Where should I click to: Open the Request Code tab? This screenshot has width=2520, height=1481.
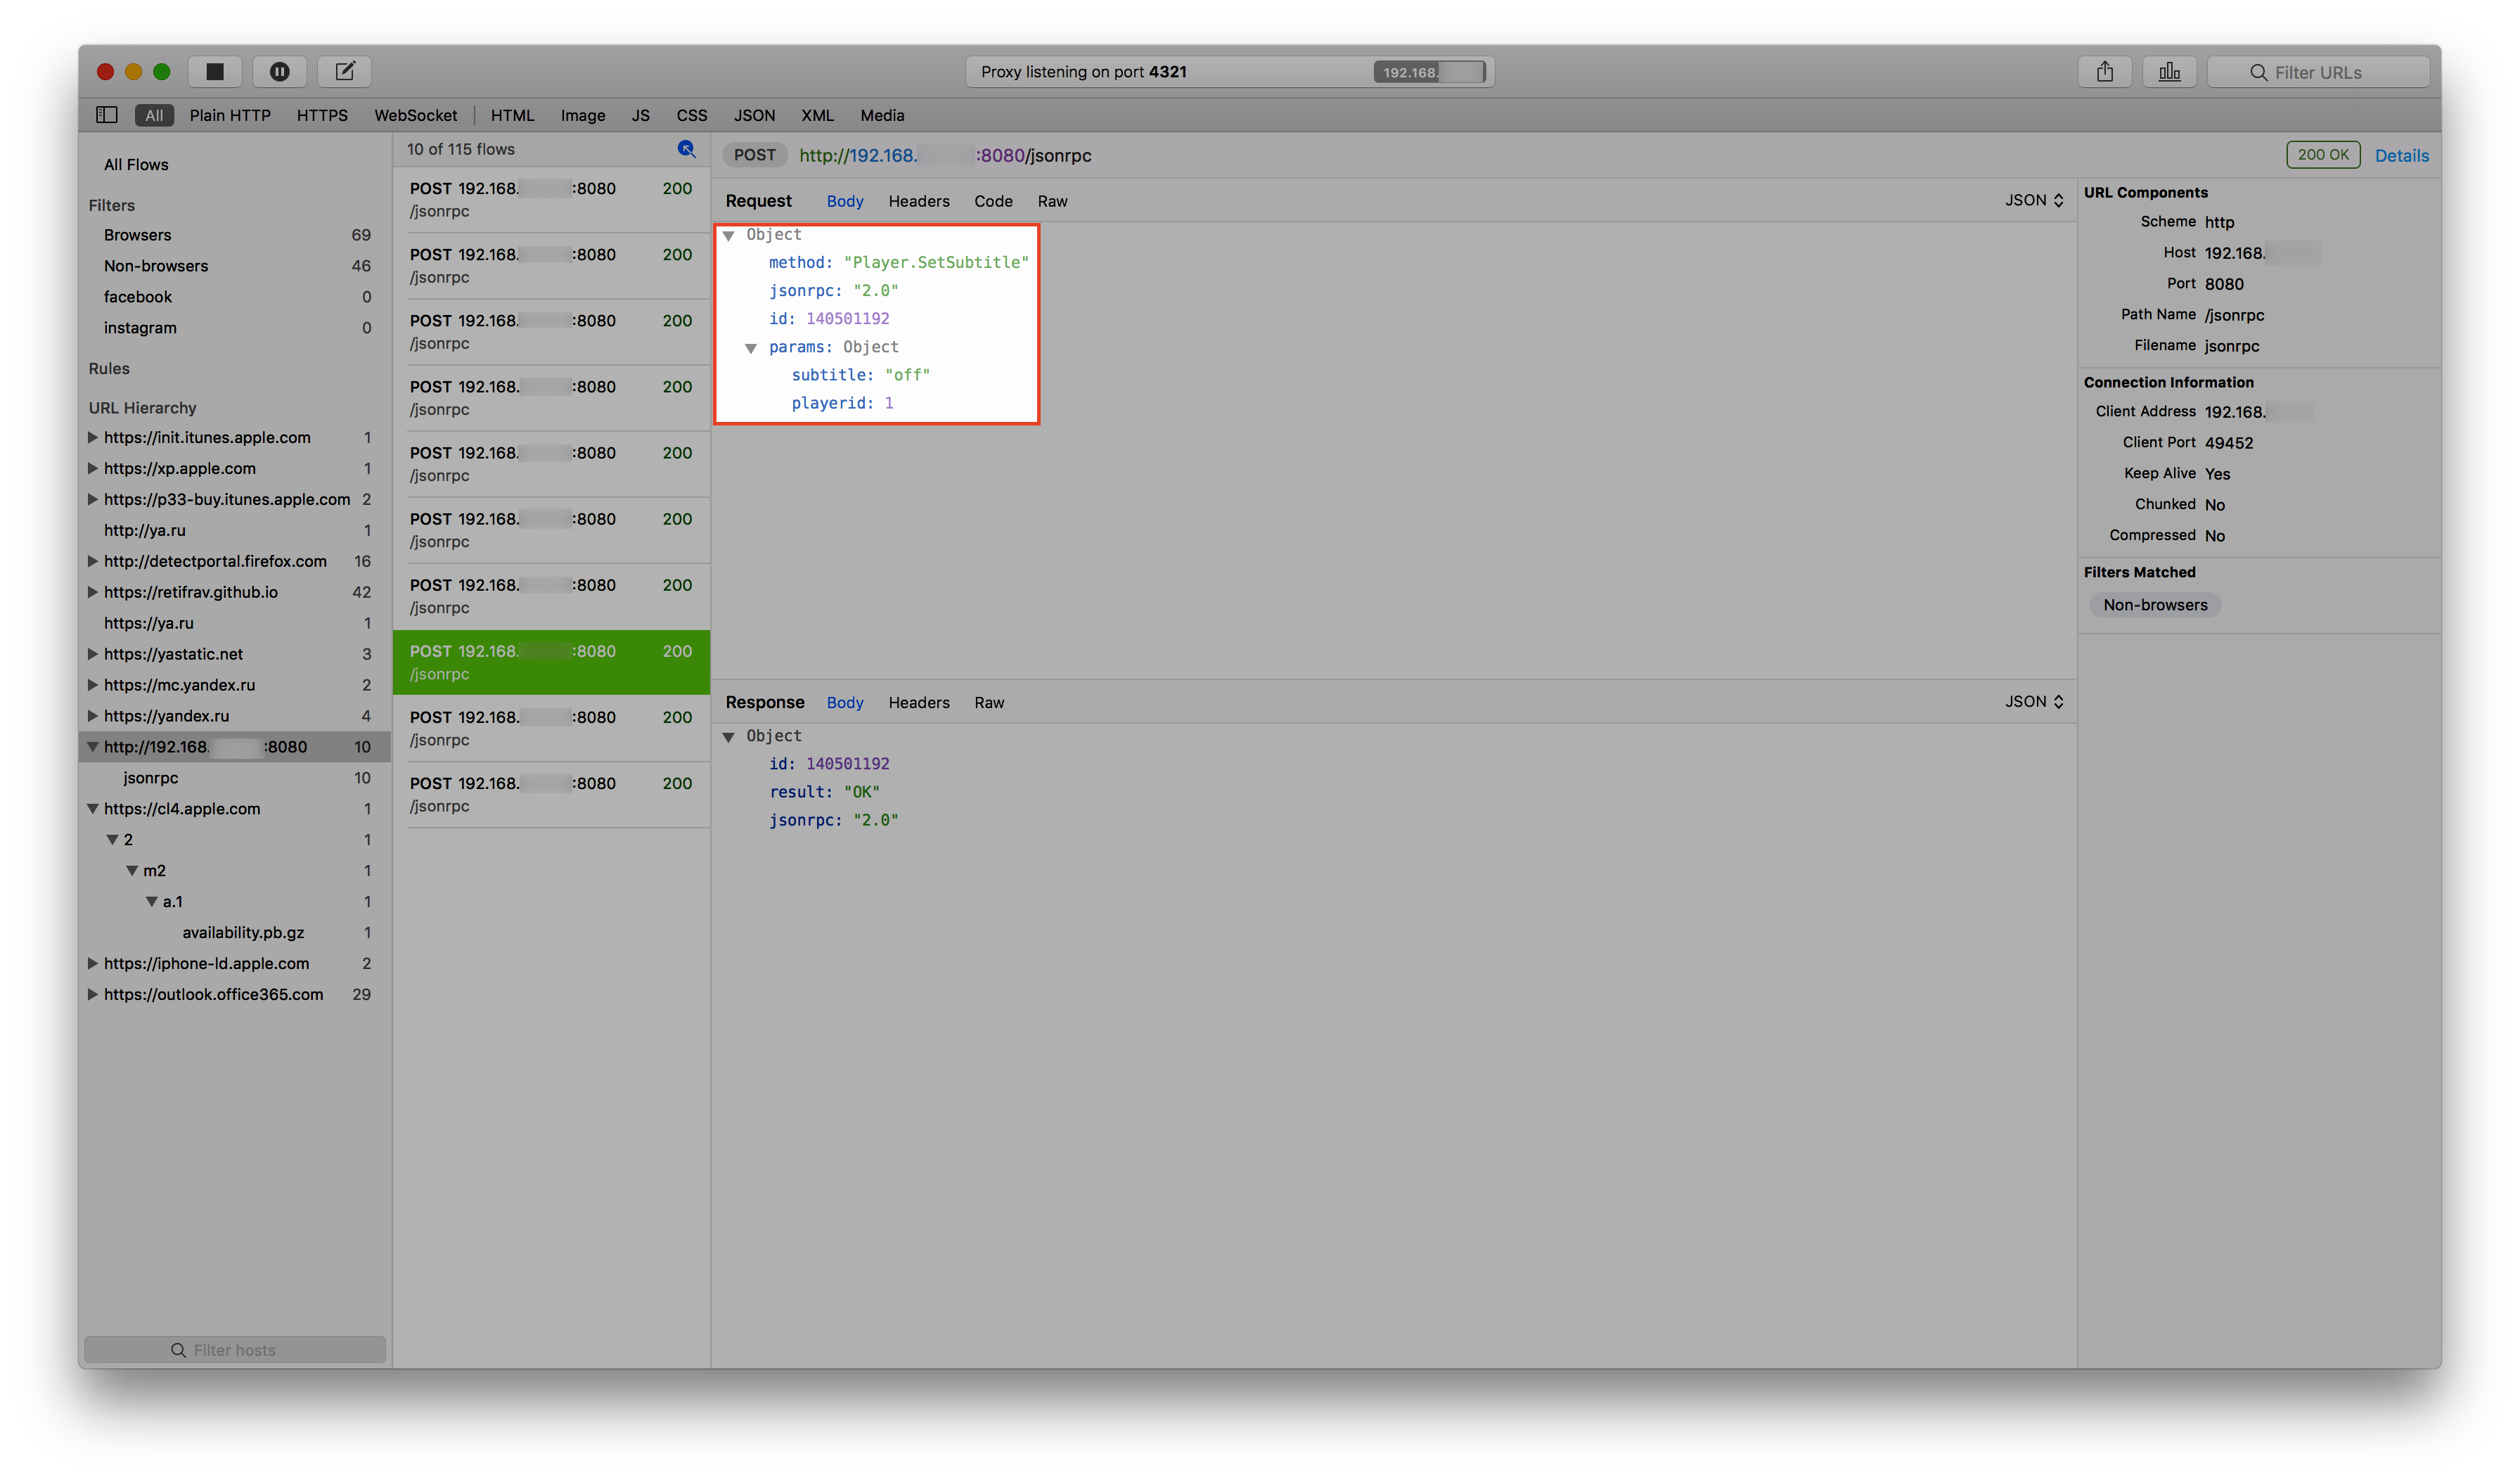(x=993, y=201)
